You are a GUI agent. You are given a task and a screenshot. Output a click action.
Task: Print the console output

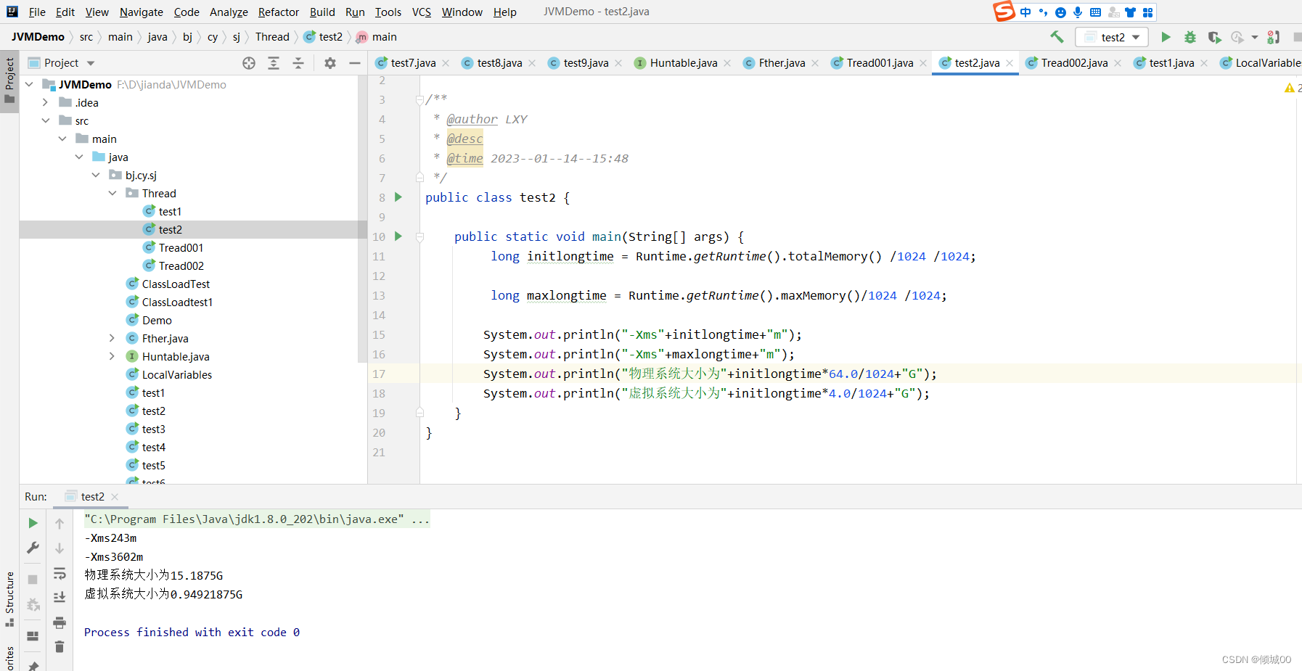click(60, 622)
